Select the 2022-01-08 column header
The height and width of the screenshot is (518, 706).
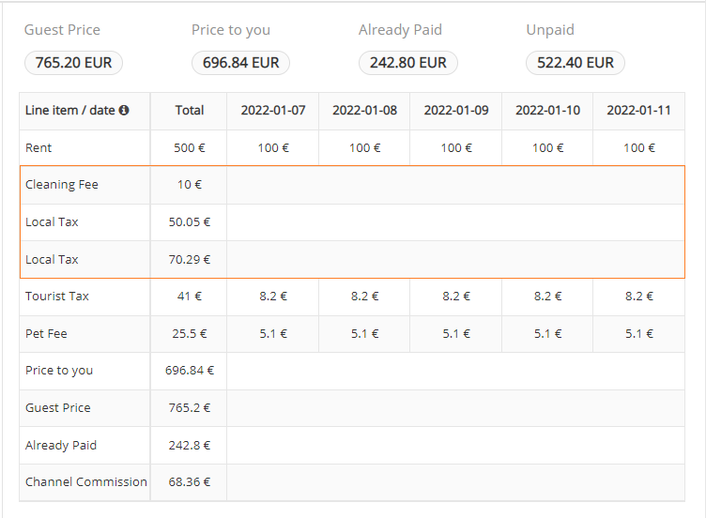pyautogui.click(x=364, y=111)
